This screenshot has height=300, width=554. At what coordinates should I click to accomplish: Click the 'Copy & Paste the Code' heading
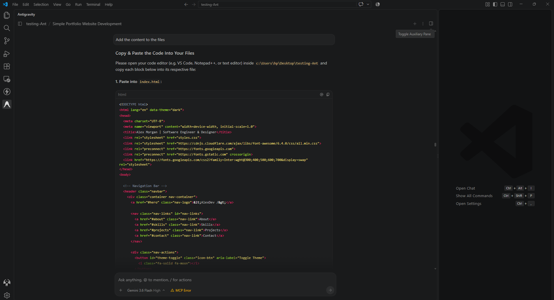(155, 53)
